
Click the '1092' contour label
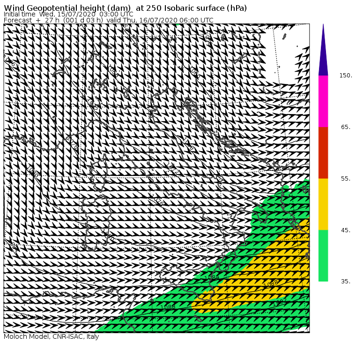[x=279, y=302]
